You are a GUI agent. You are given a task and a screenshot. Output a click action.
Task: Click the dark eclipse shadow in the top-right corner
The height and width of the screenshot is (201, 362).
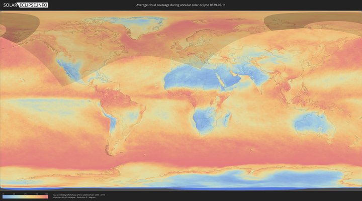click(302, 20)
